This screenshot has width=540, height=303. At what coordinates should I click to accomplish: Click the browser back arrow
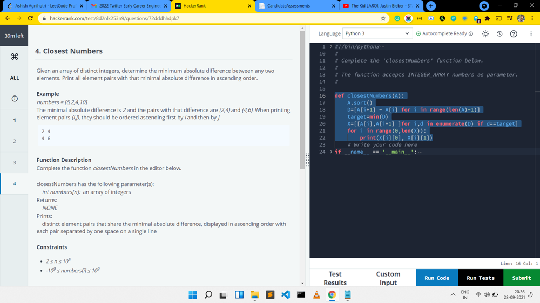pos(8,18)
